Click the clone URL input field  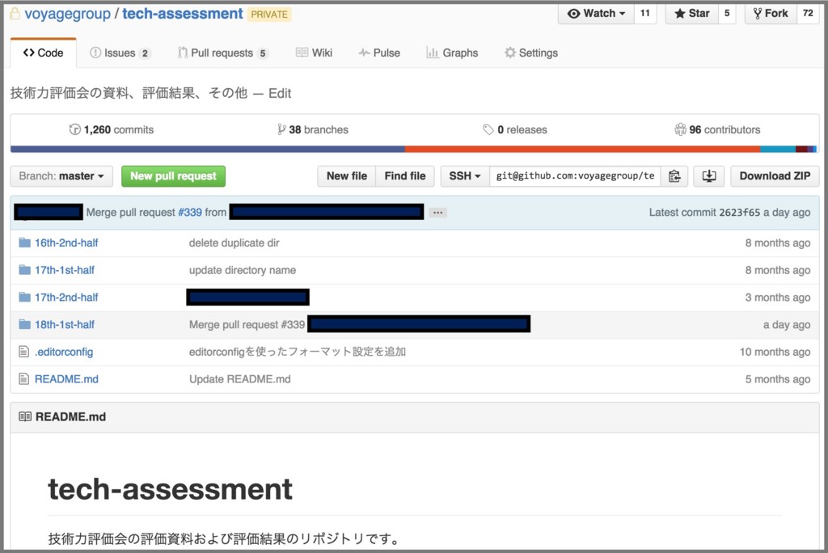(575, 176)
